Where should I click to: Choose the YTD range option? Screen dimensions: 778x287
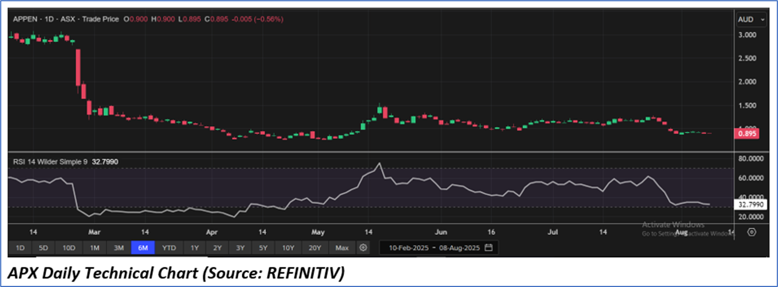[169, 248]
